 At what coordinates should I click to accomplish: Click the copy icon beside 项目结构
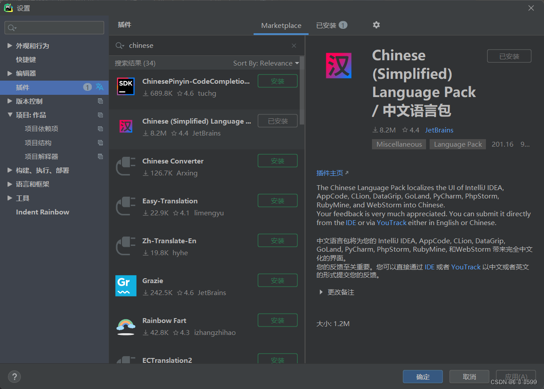pyautogui.click(x=100, y=143)
